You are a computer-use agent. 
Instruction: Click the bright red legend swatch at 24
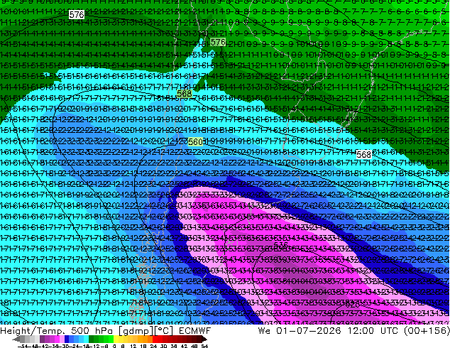(155, 339)
